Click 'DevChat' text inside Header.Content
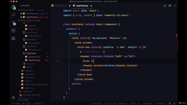 (109, 65)
